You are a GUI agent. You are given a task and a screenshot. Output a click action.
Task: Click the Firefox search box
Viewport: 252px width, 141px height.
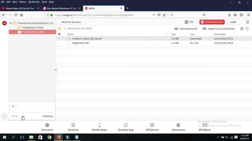tap(187, 15)
